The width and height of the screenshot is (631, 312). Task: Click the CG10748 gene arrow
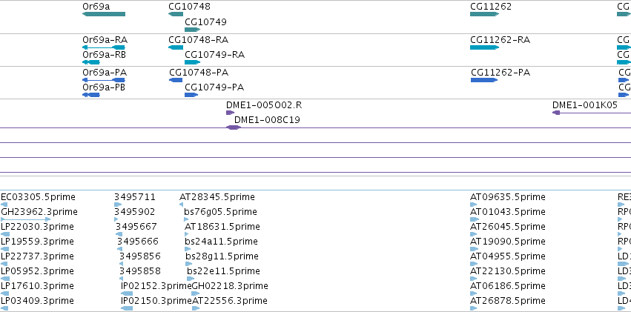176,14
